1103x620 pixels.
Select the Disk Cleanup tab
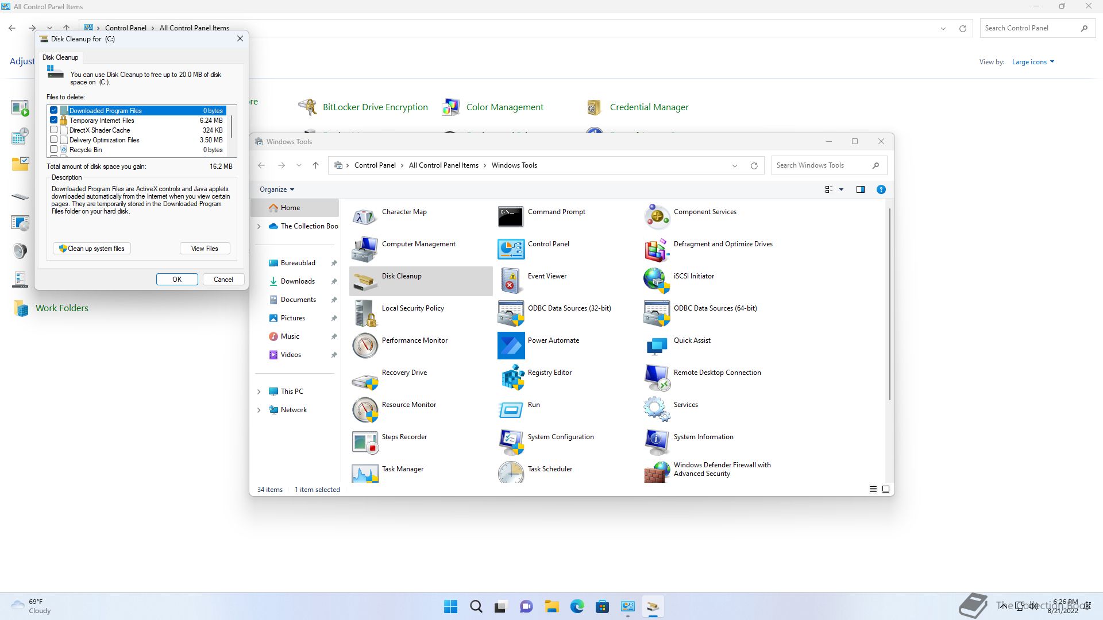click(x=60, y=57)
